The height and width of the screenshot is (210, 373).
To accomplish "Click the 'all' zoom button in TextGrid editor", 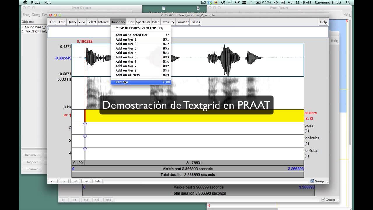I will pos(52,181).
